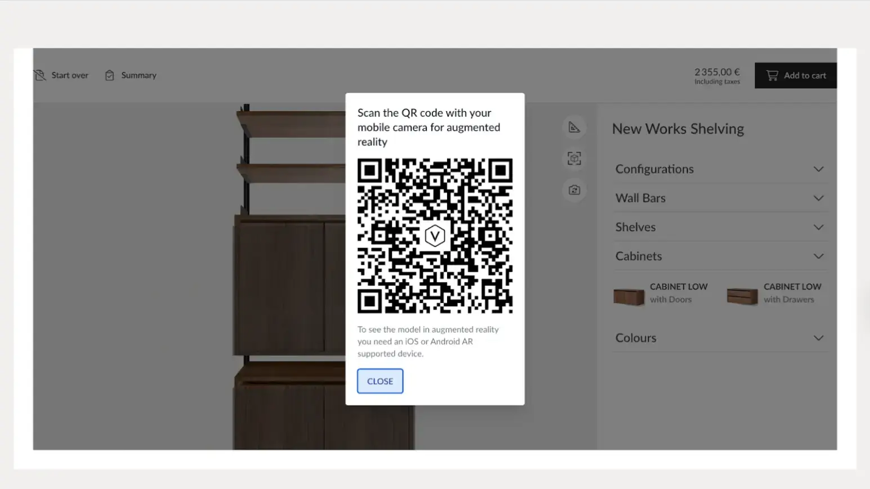Open the Summary view
870x489 pixels.
[x=131, y=75]
